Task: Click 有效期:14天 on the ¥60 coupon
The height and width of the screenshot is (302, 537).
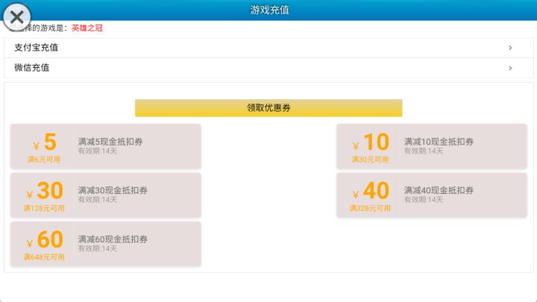Action: [98, 248]
